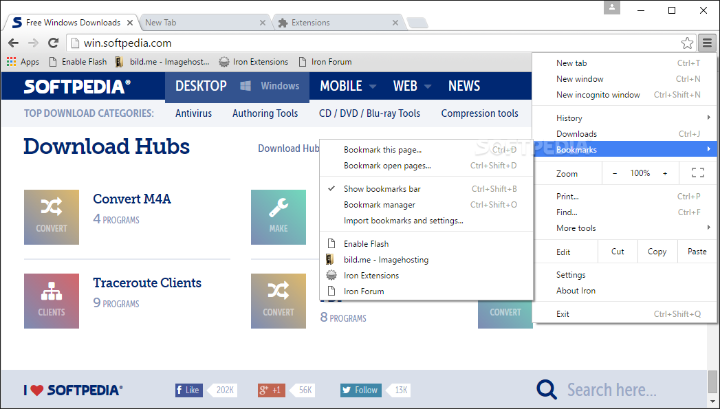This screenshot has width=720, height=409.
Task: Open Enable Flash in bookmarks submenu
Action: 426,244
